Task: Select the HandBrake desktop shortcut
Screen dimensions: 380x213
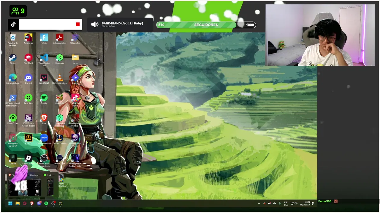Action: pos(60,99)
